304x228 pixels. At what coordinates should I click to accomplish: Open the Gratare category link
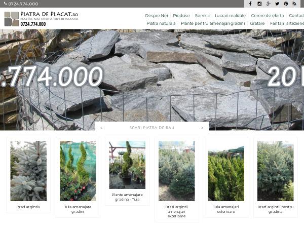(x=257, y=23)
